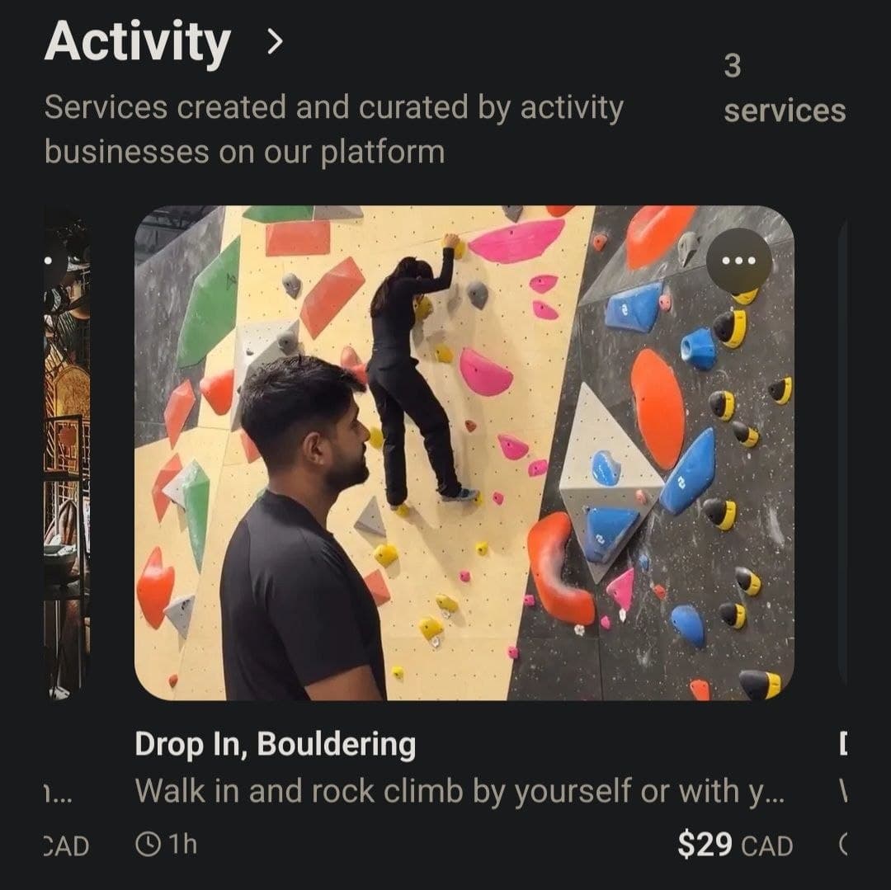
Task: Click the 'Services created and curated' description
Action: (332, 129)
